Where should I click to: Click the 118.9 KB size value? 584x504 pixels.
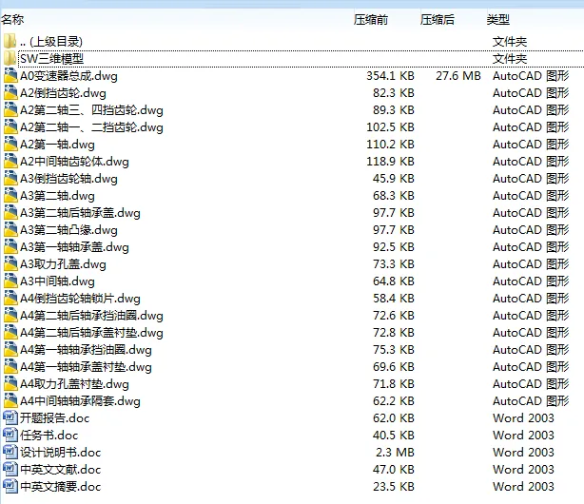pos(390,162)
